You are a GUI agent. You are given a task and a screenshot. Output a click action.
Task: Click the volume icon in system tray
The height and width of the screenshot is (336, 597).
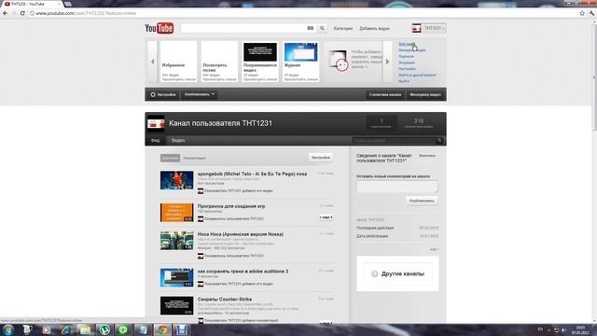pyautogui.click(x=563, y=329)
